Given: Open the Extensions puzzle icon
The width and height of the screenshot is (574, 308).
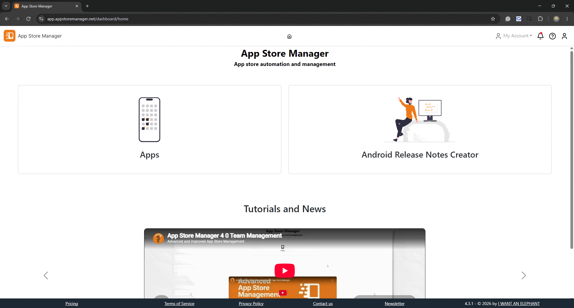Looking at the screenshot, I should coord(540,19).
